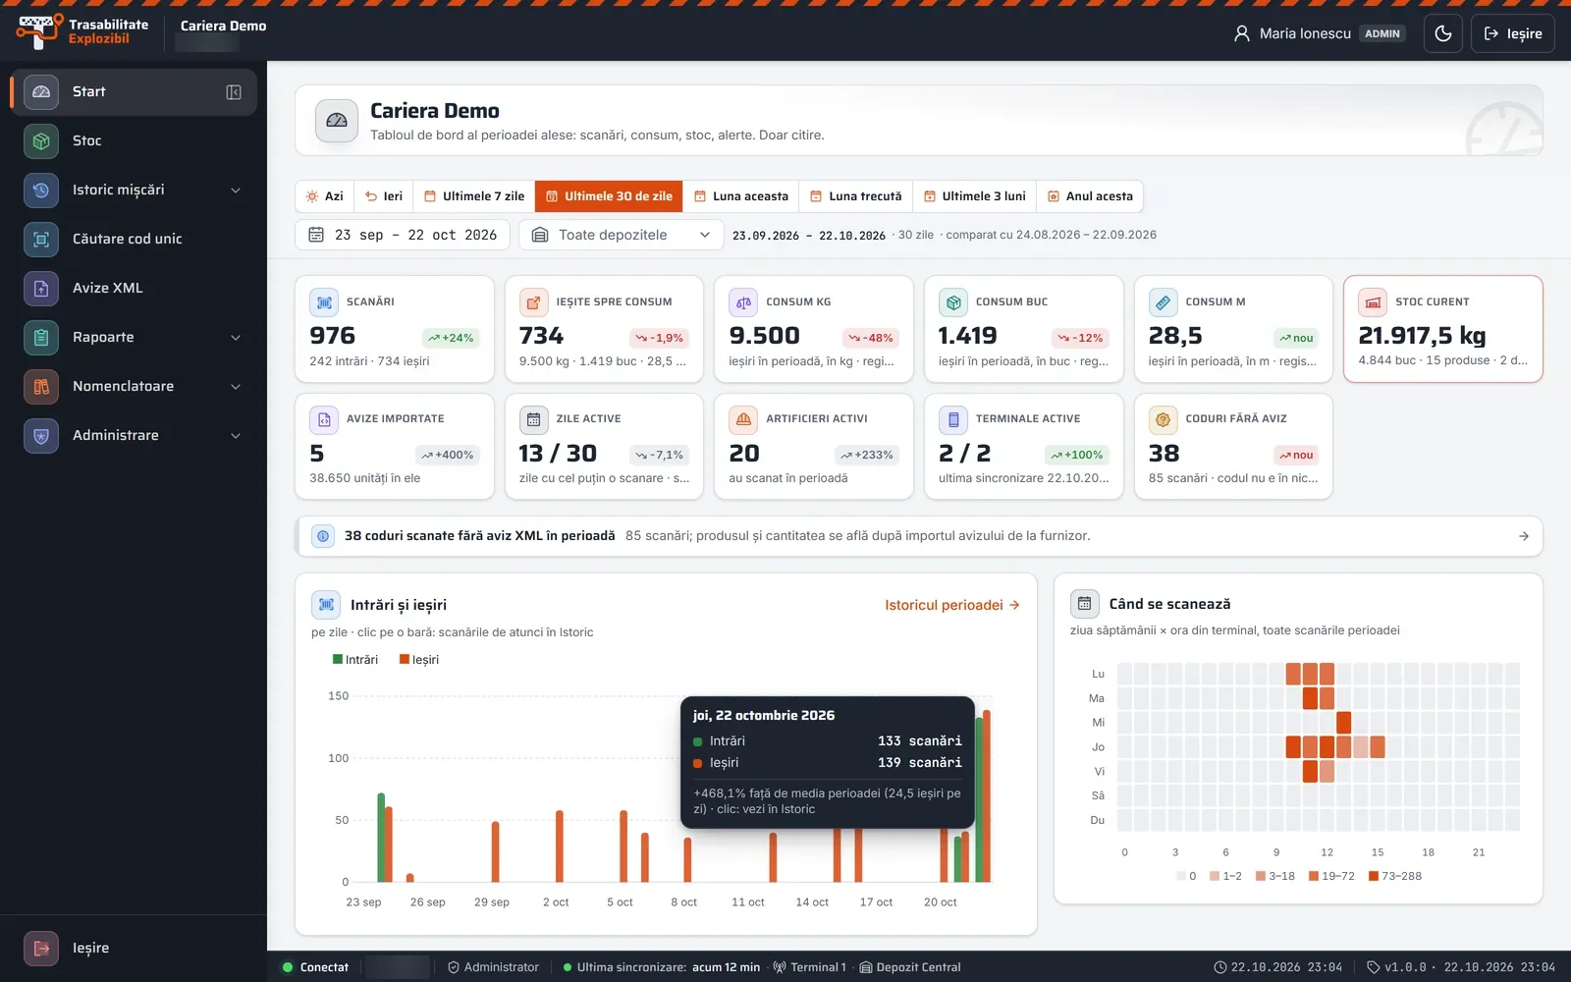Screen dimensions: 1571x982
Task: Expand Rapoarte submenu
Action: coord(236,337)
